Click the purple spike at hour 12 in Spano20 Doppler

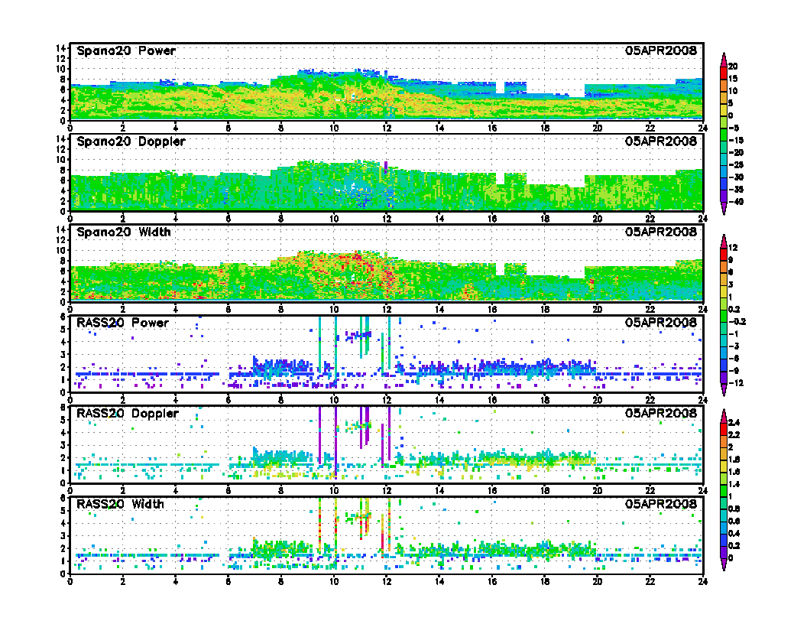386,167
